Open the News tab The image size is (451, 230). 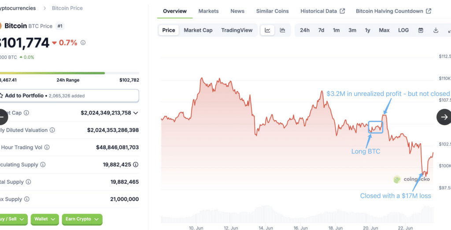click(237, 11)
